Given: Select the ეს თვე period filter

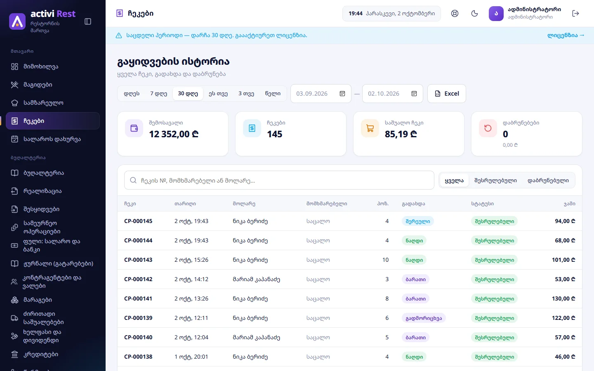Looking at the screenshot, I should point(218,94).
